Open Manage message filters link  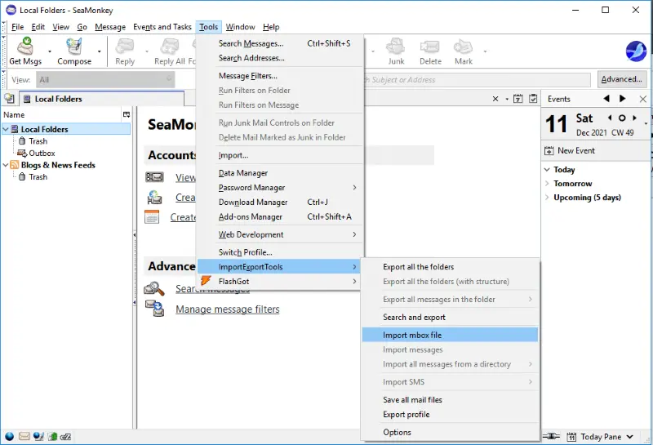coord(227,309)
